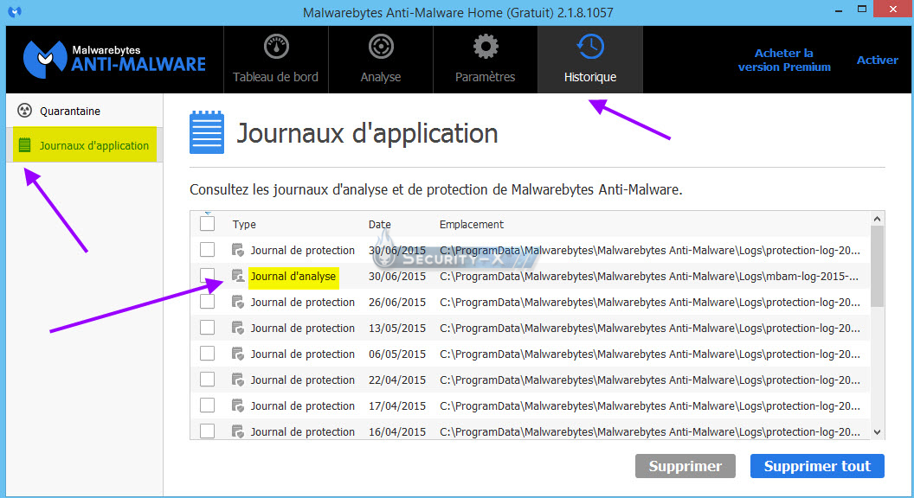Click the scroll down arrow of the log list

877,432
